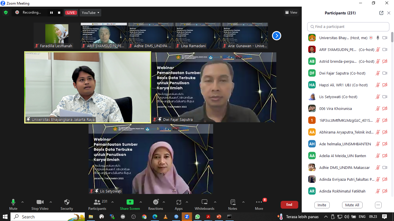This screenshot has height=221, width=394.
Task: Click the Zoom Apps icon
Action: [179, 202]
